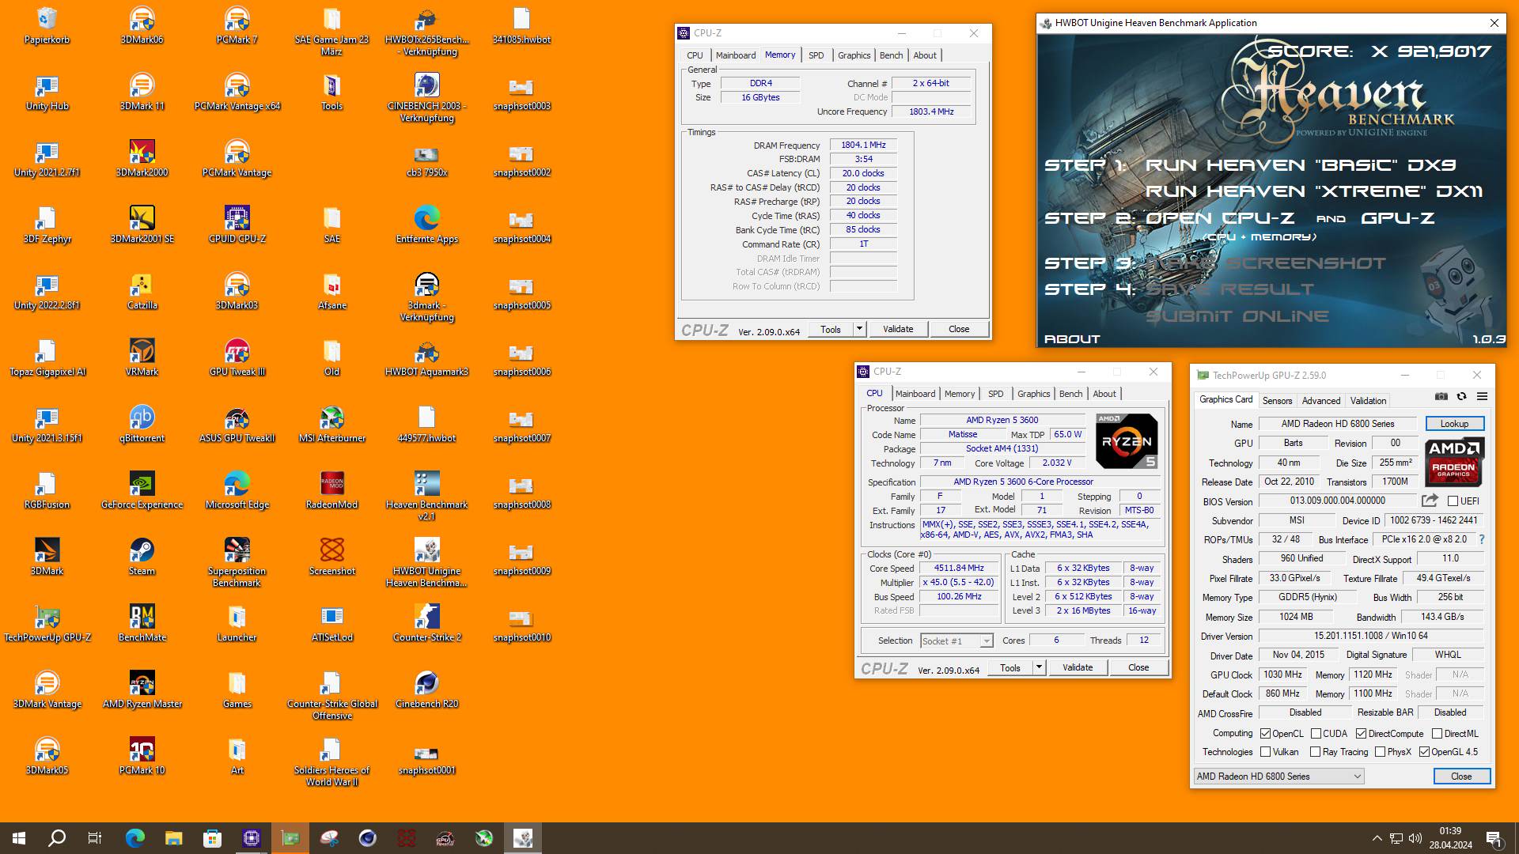1519x854 pixels.
Task: Open 3DMark2001 SE shortcut
Action: pyautogui.click(x=142, y=224)
